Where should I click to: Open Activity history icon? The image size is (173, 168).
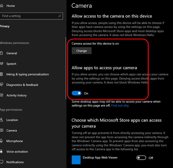1,96
